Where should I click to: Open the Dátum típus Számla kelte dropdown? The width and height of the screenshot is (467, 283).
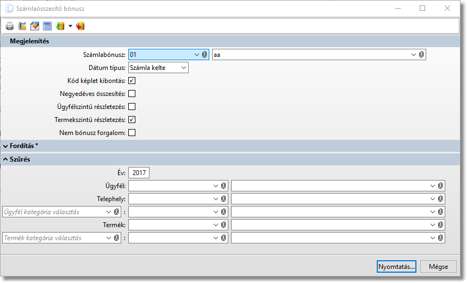tap(184, 68)
